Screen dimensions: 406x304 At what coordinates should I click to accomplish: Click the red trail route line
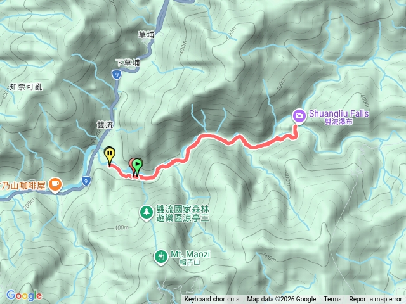click(220, 138)
